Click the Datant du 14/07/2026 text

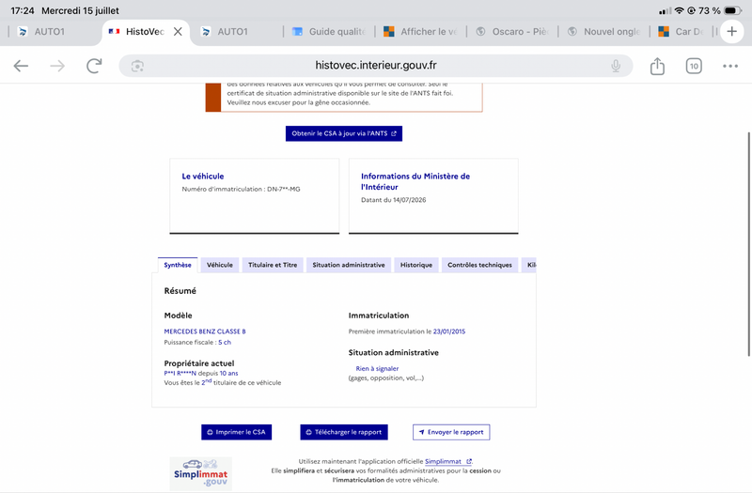(393, 200)
